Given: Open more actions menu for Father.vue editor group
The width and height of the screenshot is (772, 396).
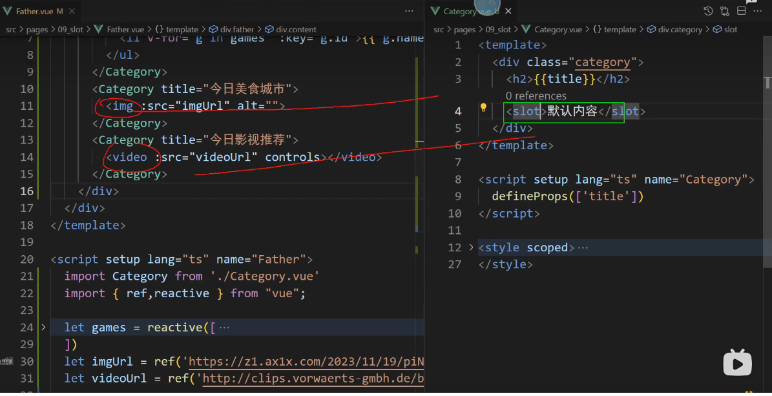Looking at the screenshot, I should (409, 11).
